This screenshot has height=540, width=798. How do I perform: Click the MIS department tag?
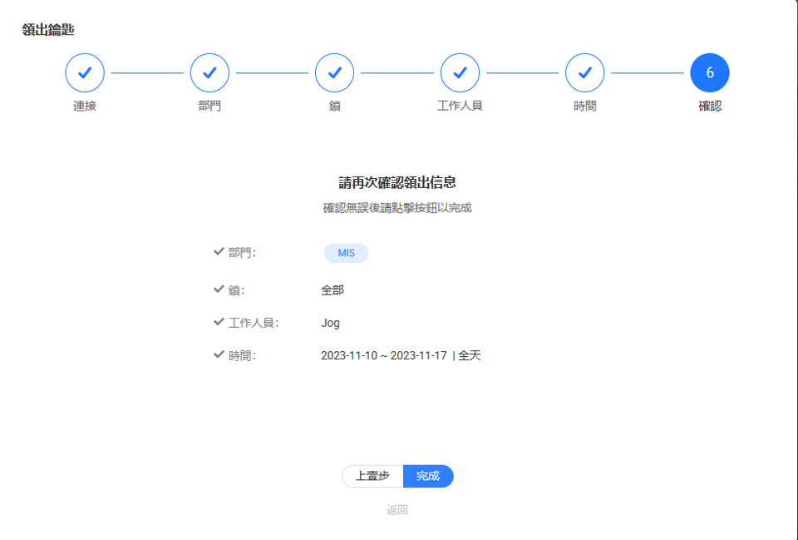click(346, 253)
